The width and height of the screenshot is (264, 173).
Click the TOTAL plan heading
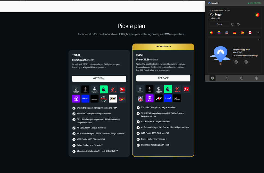(x=76, y=55)
